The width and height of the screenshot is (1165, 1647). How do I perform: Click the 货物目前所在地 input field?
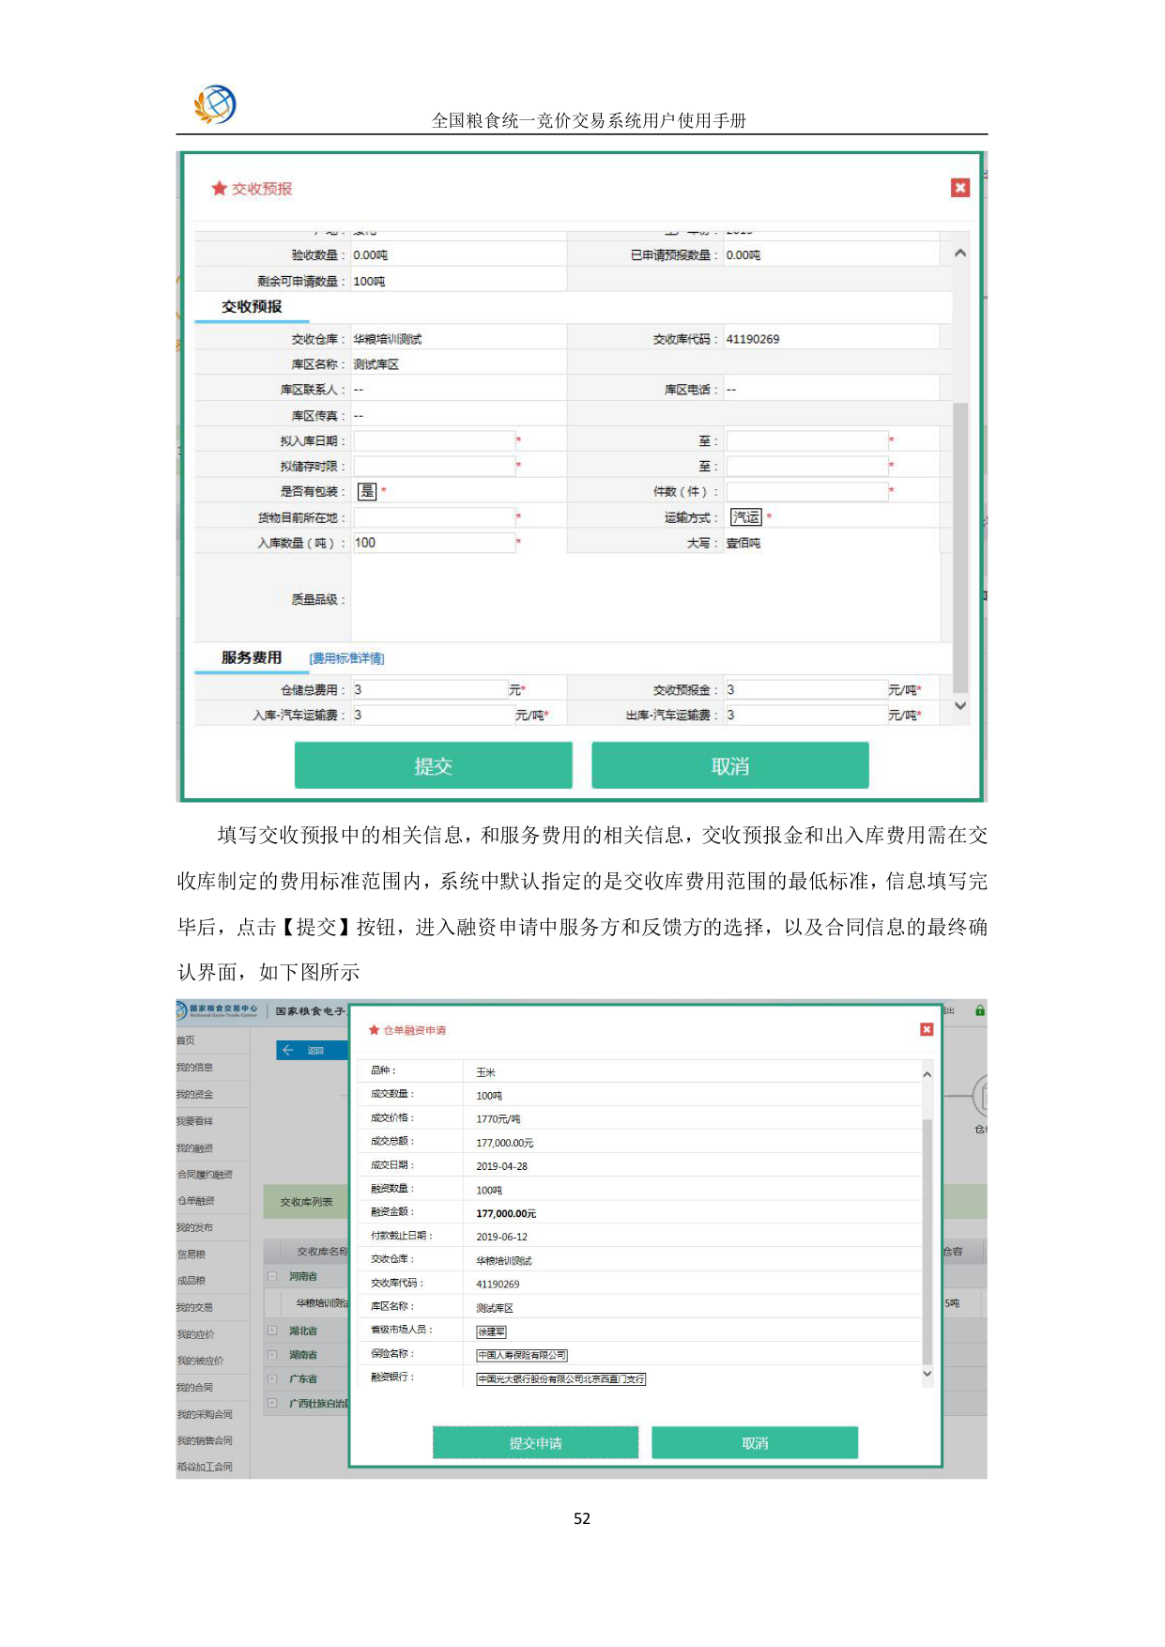[x=434, y=517]
